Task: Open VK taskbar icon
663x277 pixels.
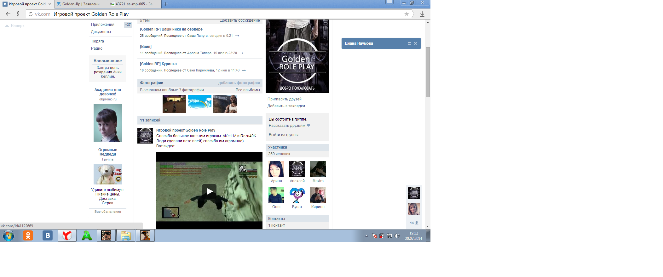Action: point(48,235)
